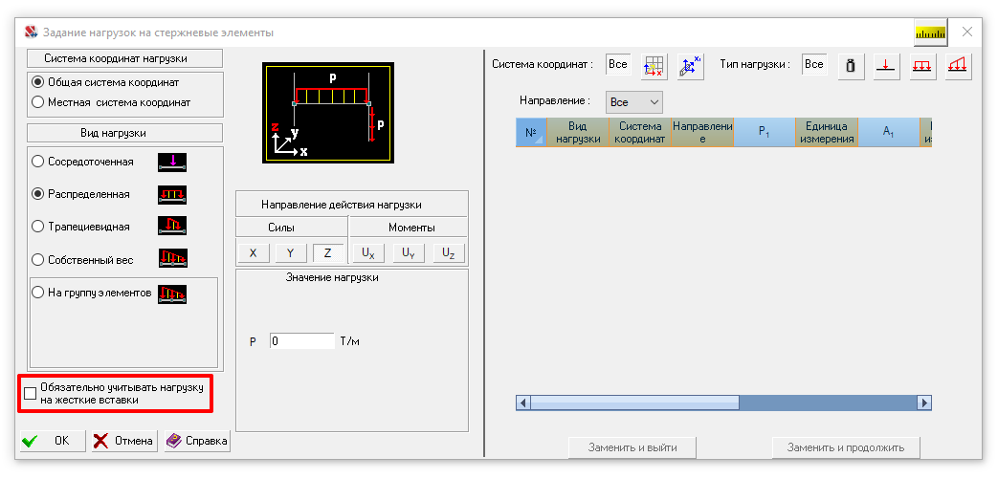Click the local coordinate system filter icon
998x479 pixels.
point(690,66)
